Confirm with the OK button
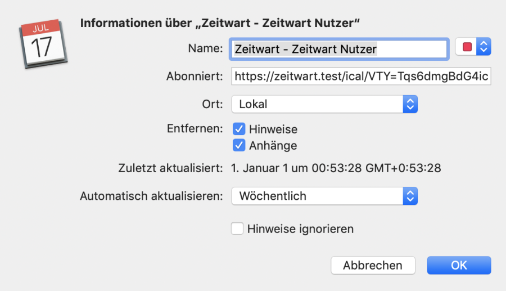506x291 pixels. click(459, 265)
